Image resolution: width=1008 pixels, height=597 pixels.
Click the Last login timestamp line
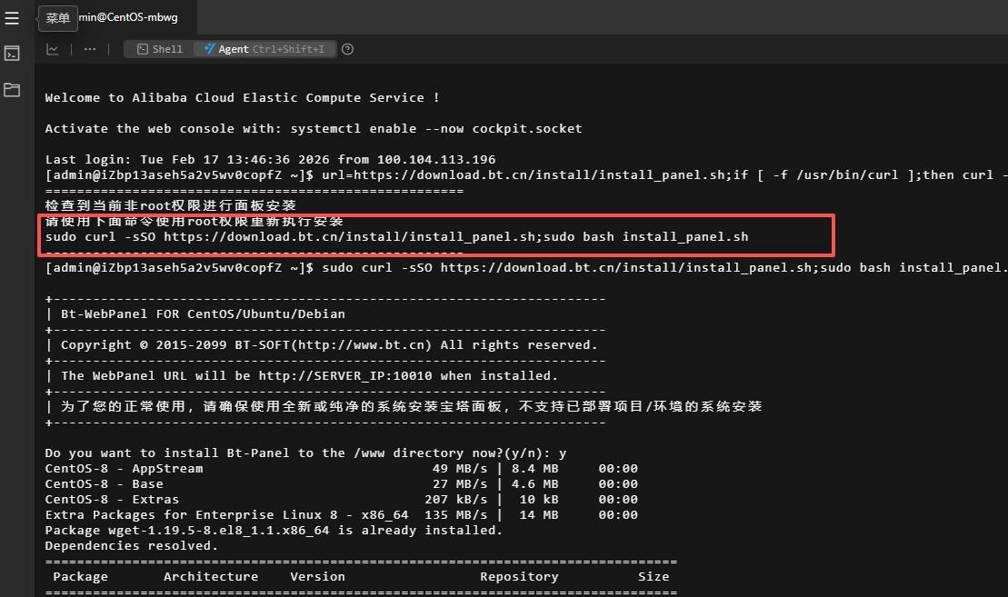270,160
